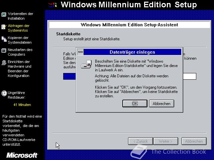
Task: Click the 'Vorbereiten der Installation' step text
Action: point(20,16)
